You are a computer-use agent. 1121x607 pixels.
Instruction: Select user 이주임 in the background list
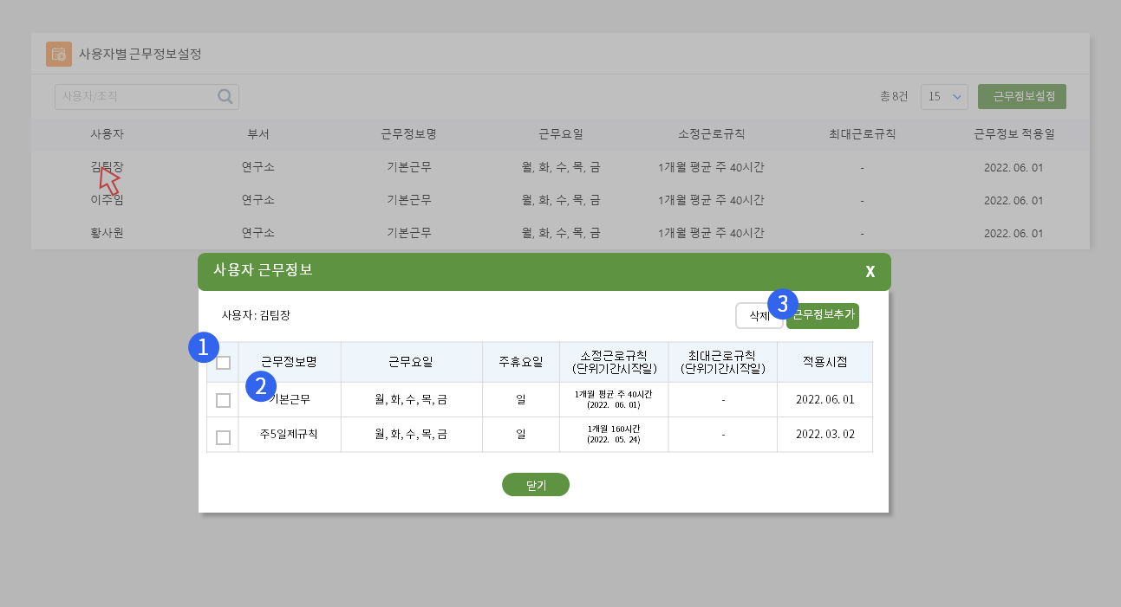pyautogui.click(x=108, y=200)
